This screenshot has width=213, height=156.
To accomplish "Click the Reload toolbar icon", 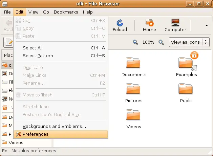I will point(120,25).
